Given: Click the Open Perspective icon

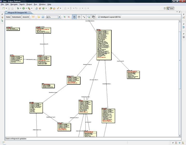Looking at the screenshot, I should pos(164,8).
